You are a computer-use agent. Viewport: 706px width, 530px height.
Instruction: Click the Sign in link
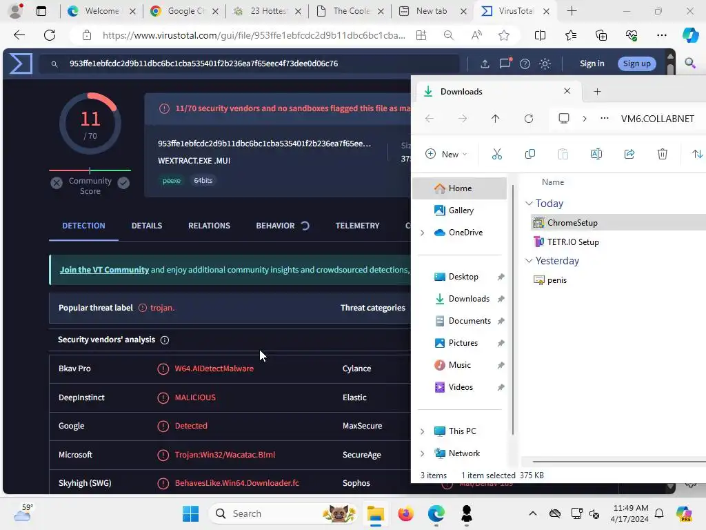coord(592,63)
